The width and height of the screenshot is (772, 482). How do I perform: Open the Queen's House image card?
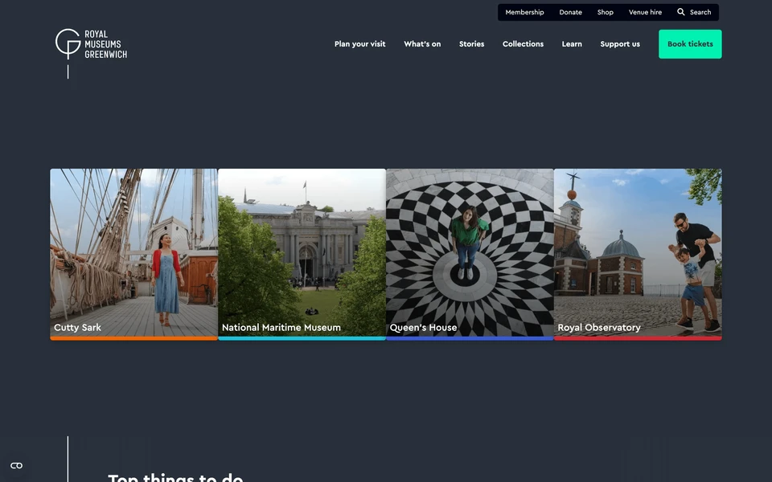coord(470,255)
